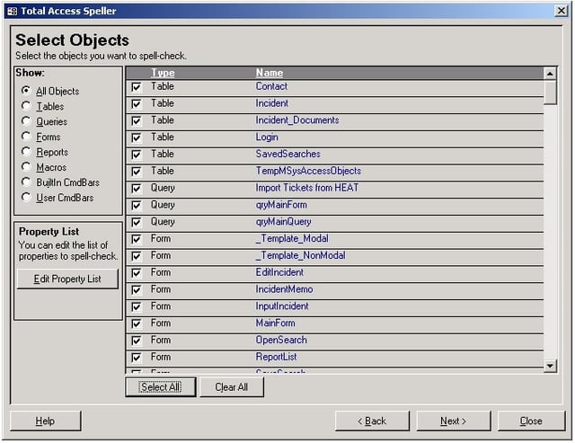Click the _Template_NonModal name
Screen dimensions: 575x443
tap(300, 255)
